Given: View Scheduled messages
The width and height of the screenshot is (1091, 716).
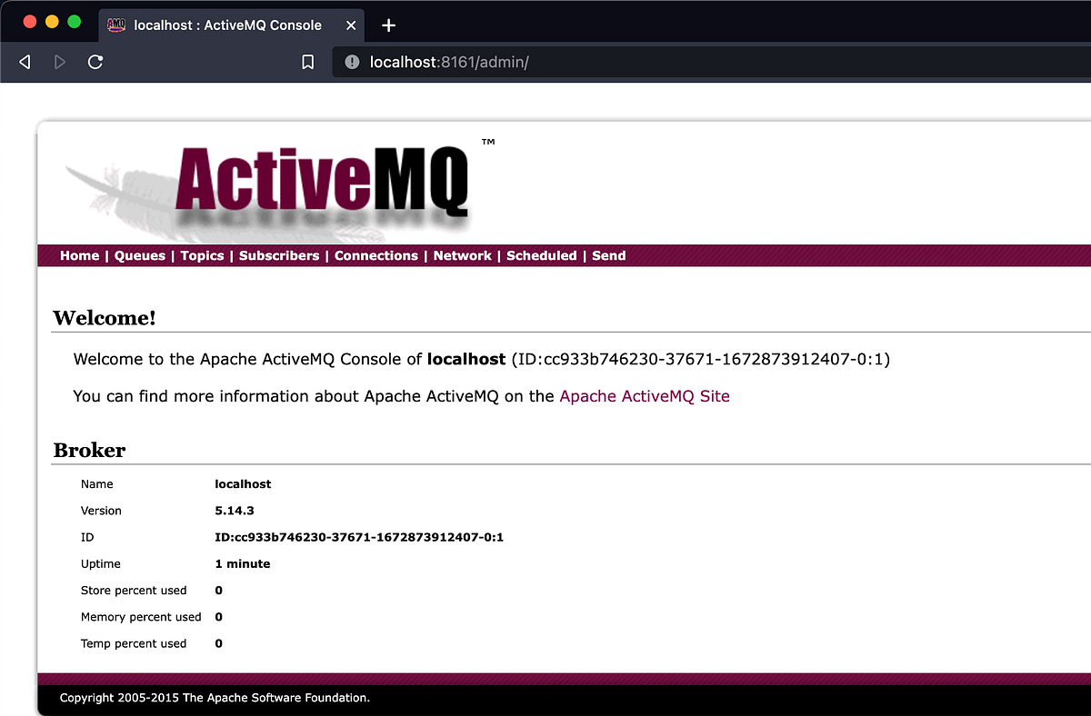Looking at the screenshot, I should (541, 255).
